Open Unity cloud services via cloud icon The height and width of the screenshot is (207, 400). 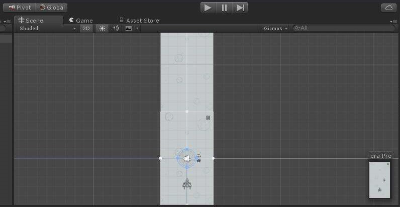[389, 8]
